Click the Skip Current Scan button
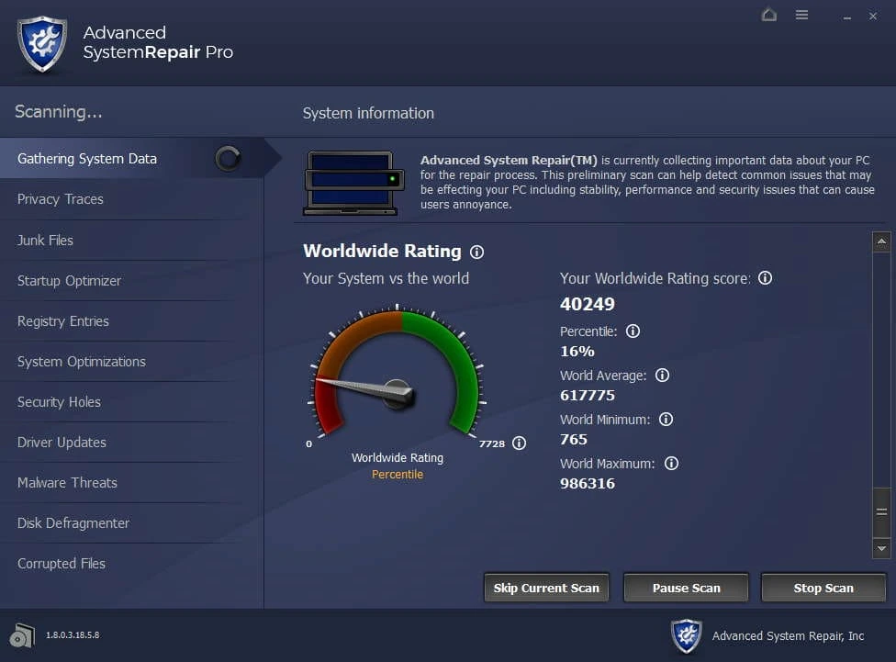Viewport: 896px width, 662px height. 546,588
